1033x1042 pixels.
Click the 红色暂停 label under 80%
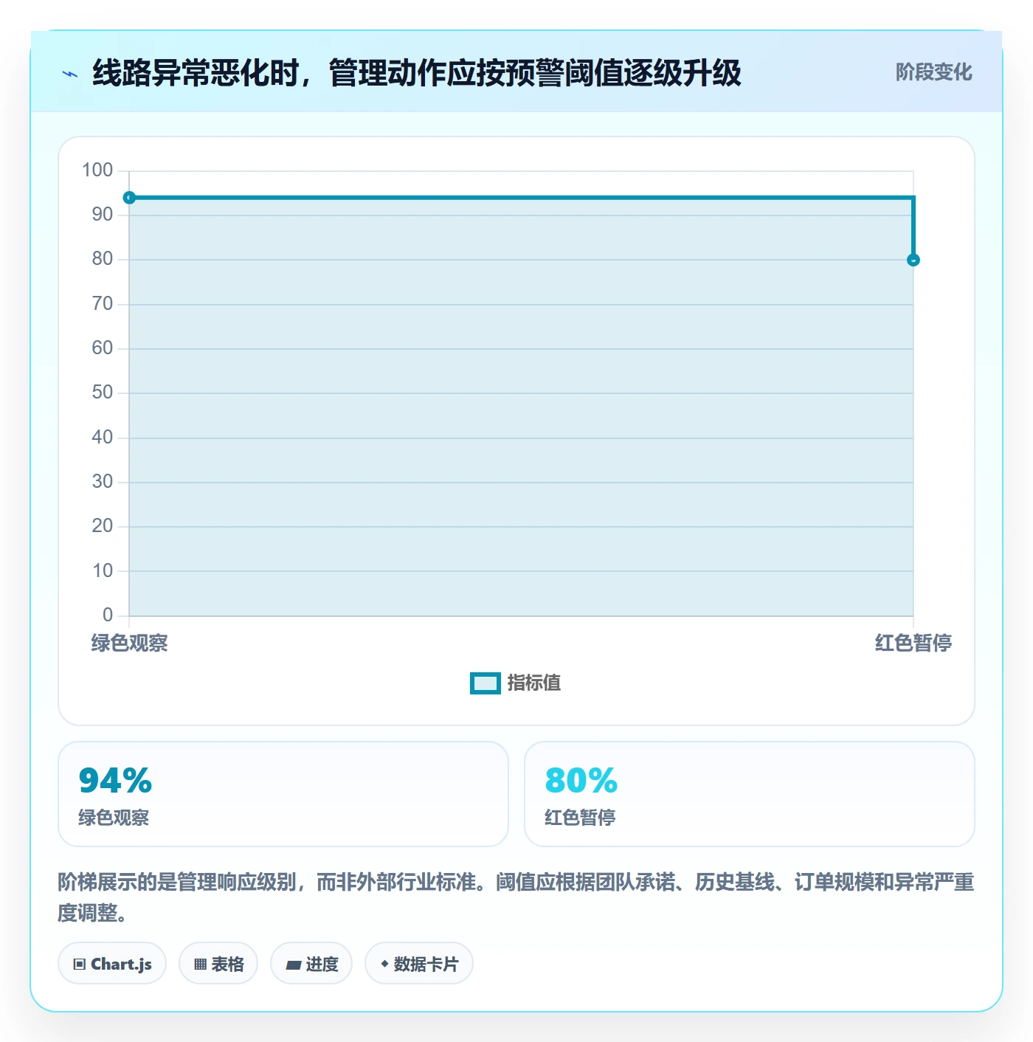coord(580,818)
